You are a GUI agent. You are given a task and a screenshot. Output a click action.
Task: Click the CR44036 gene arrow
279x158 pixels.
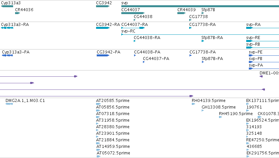[x=17, y=13]
